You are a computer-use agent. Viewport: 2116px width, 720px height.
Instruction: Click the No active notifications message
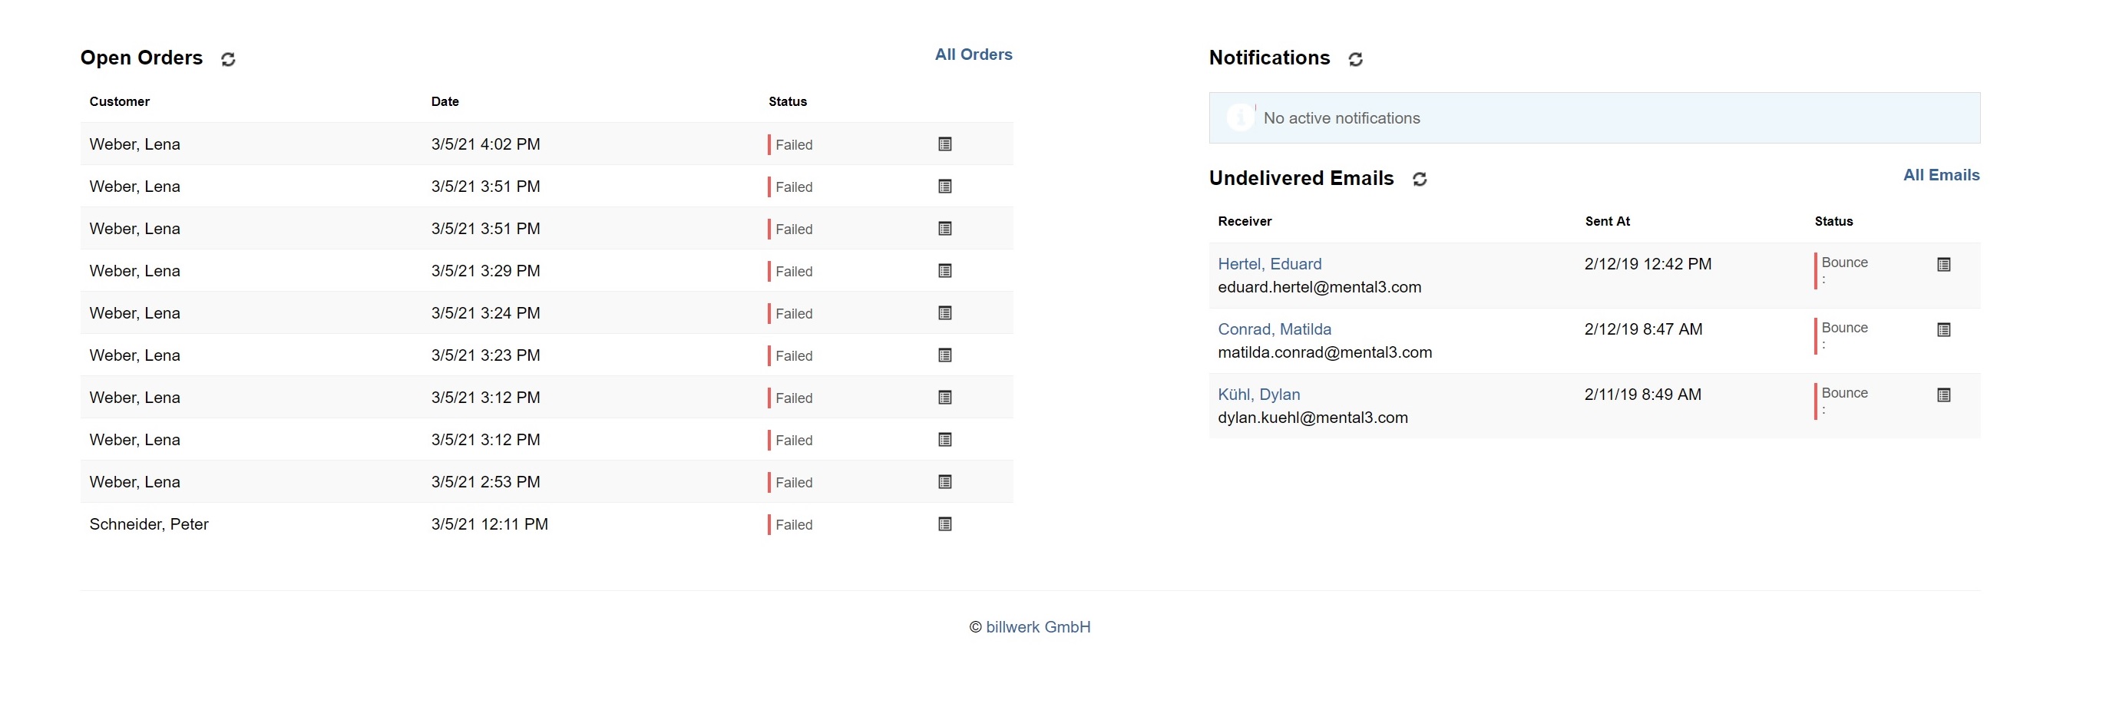pos(1341,118)
